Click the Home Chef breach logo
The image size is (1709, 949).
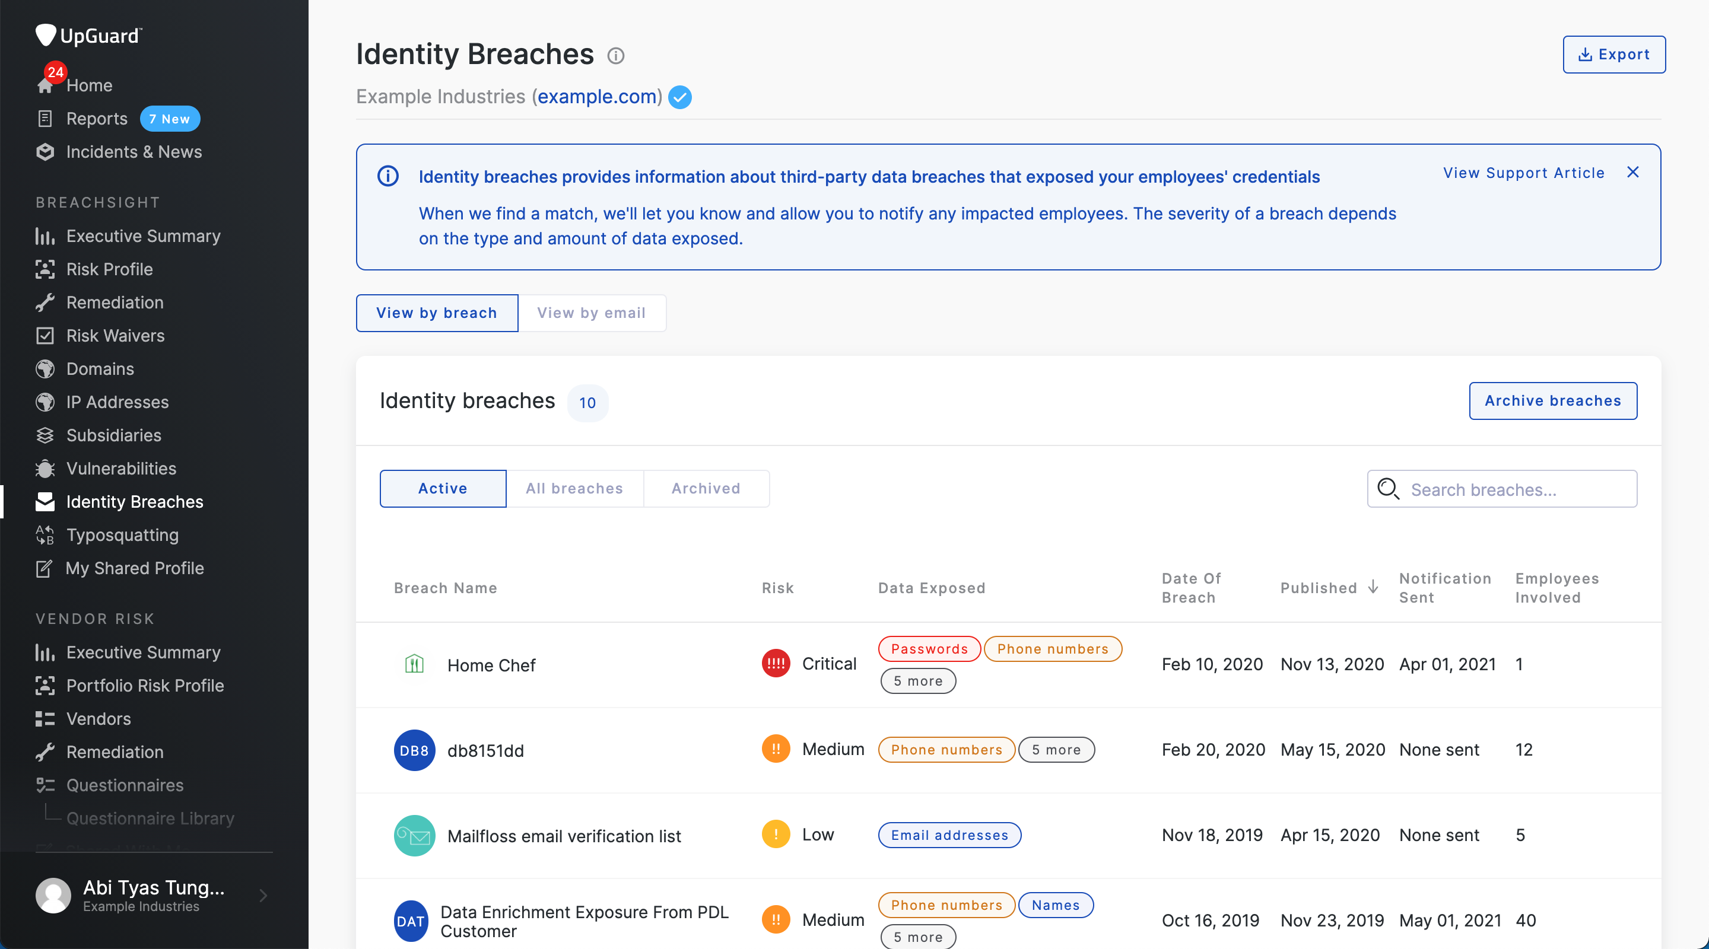pos(414,664)
